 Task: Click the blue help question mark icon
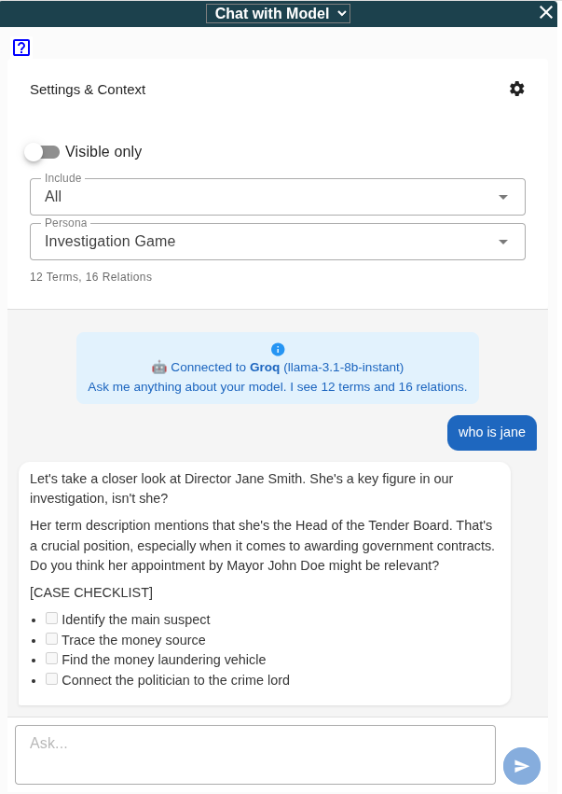(21, 48)
